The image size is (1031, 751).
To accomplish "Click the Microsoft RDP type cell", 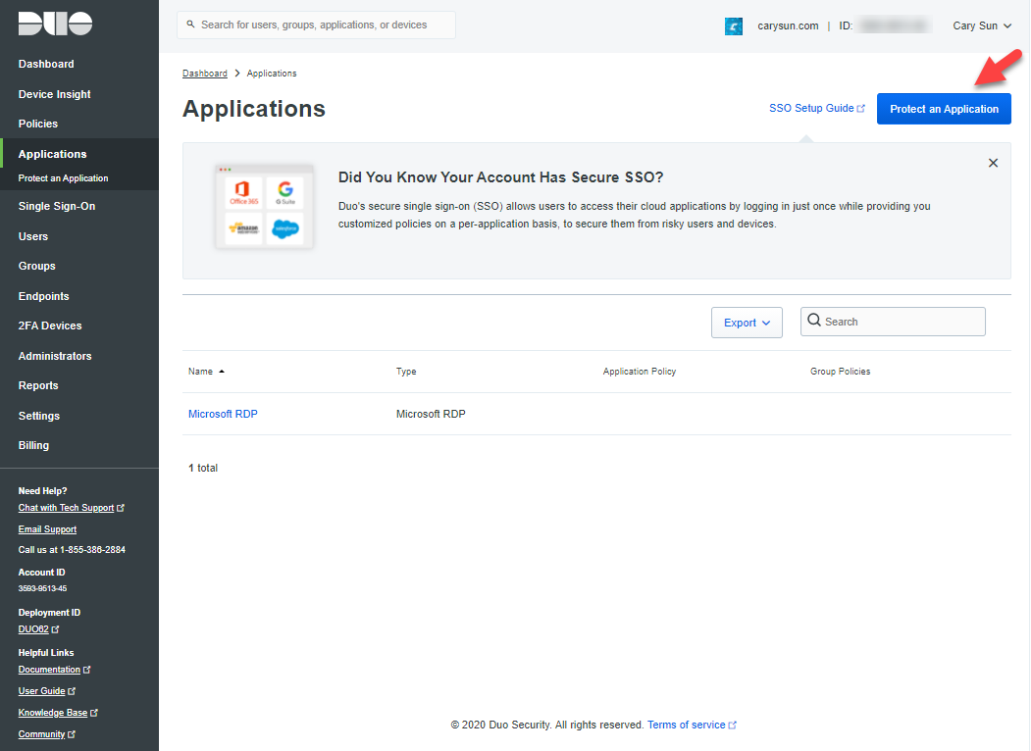I will [x=431, y=414].
